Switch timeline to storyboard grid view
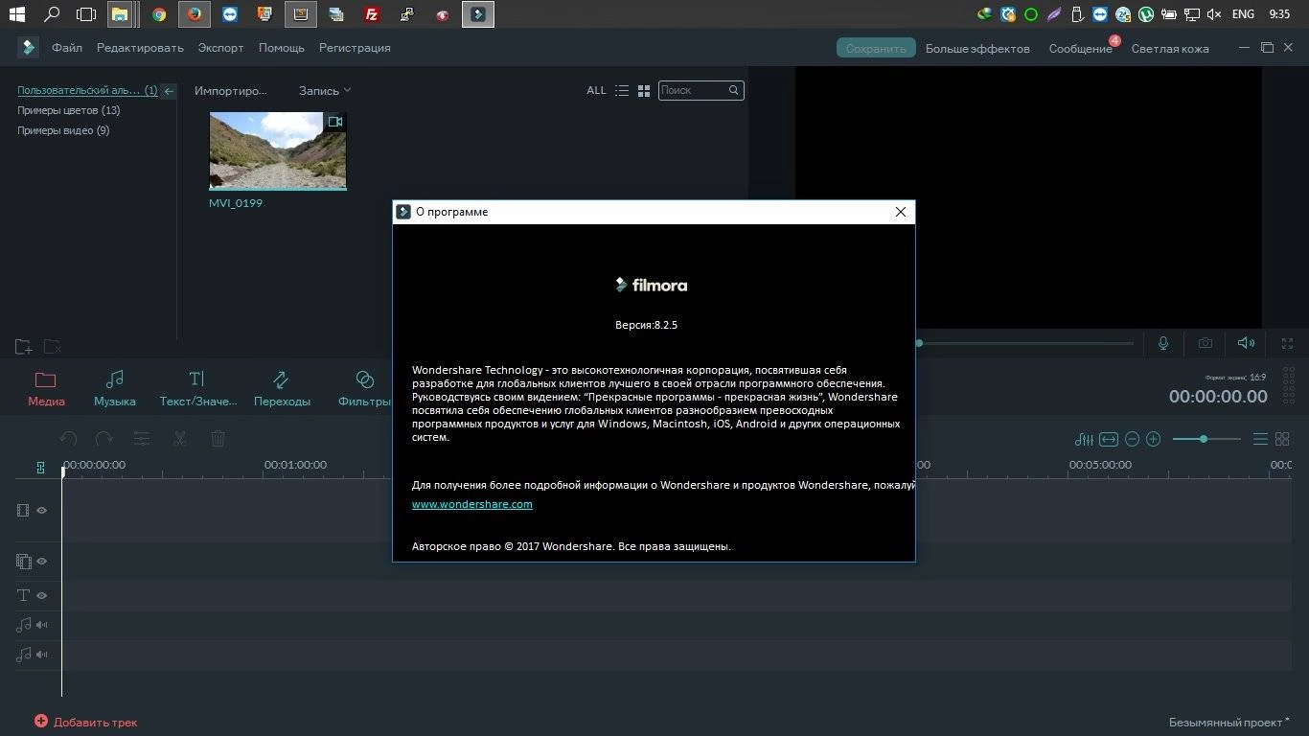The width and height of the screenshot is (1309, 736). tap(1282, 439)
